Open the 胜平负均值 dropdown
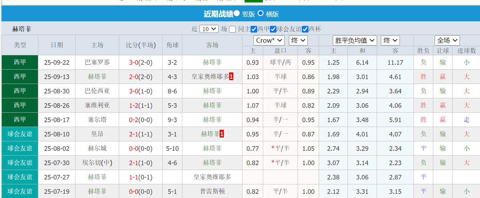This screenshot has width=480, height=198. click(355, 40)
